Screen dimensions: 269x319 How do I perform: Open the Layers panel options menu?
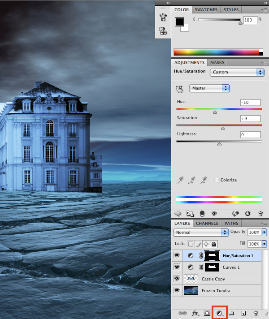(264, 224)
